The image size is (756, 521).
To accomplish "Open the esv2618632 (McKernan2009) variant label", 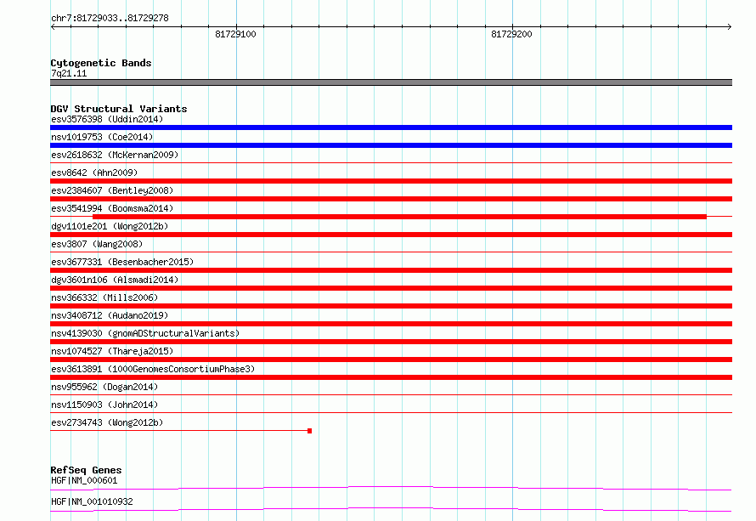I will 115,155.
